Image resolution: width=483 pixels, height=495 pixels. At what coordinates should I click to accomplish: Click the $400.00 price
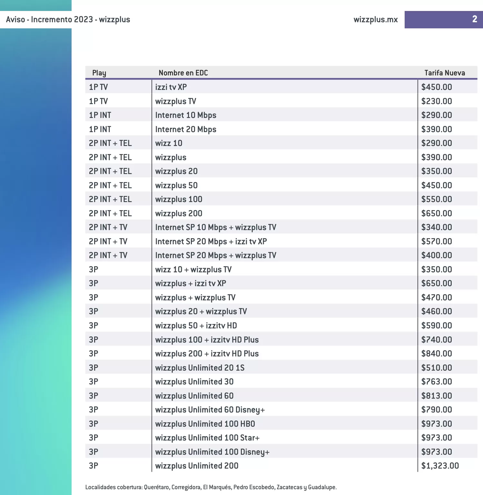point(437,255)
